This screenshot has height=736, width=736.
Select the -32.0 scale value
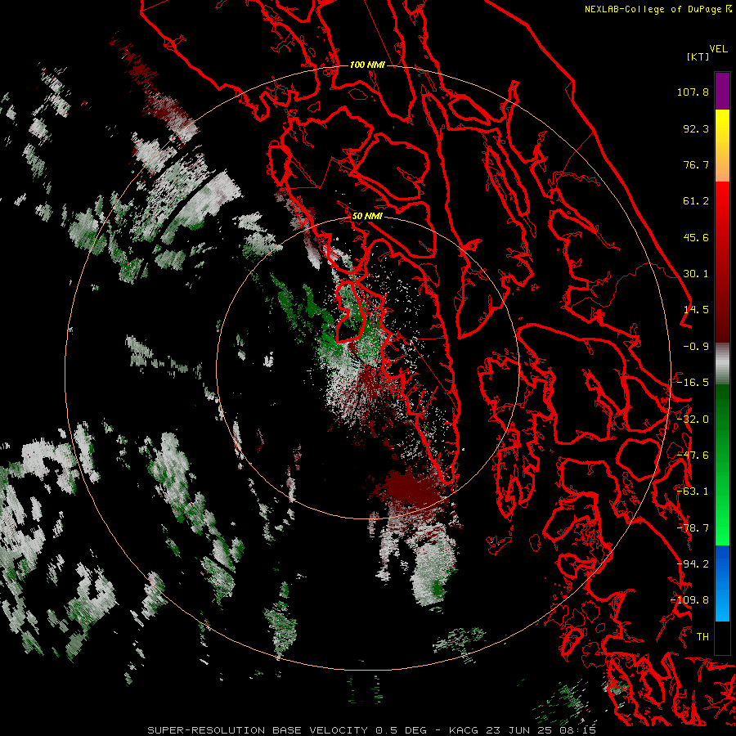click(x=693, y=420)
